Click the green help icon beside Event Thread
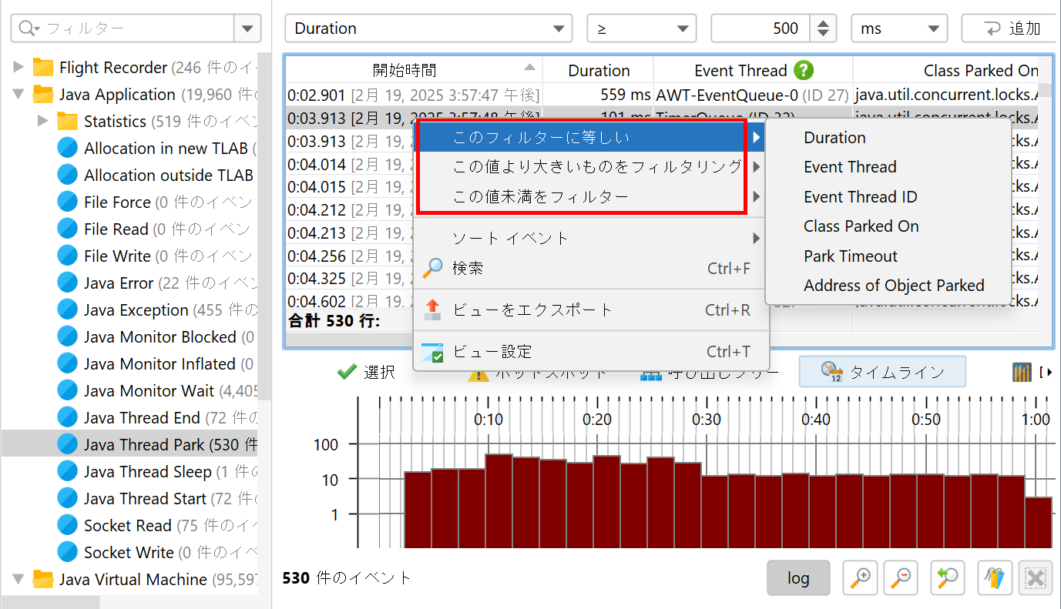 (x=804, y=71)
